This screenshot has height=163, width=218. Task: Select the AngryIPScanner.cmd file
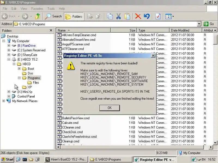76,44
